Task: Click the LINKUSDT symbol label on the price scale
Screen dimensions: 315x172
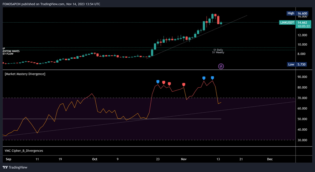Action: tap(287, 23)
